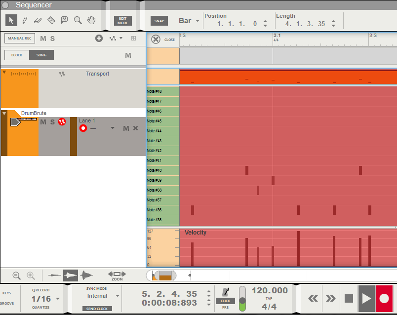The width and height of the screenshot is (397, 315).
Task: Click the Zoom to fit icon
Action: coord(117,276)
